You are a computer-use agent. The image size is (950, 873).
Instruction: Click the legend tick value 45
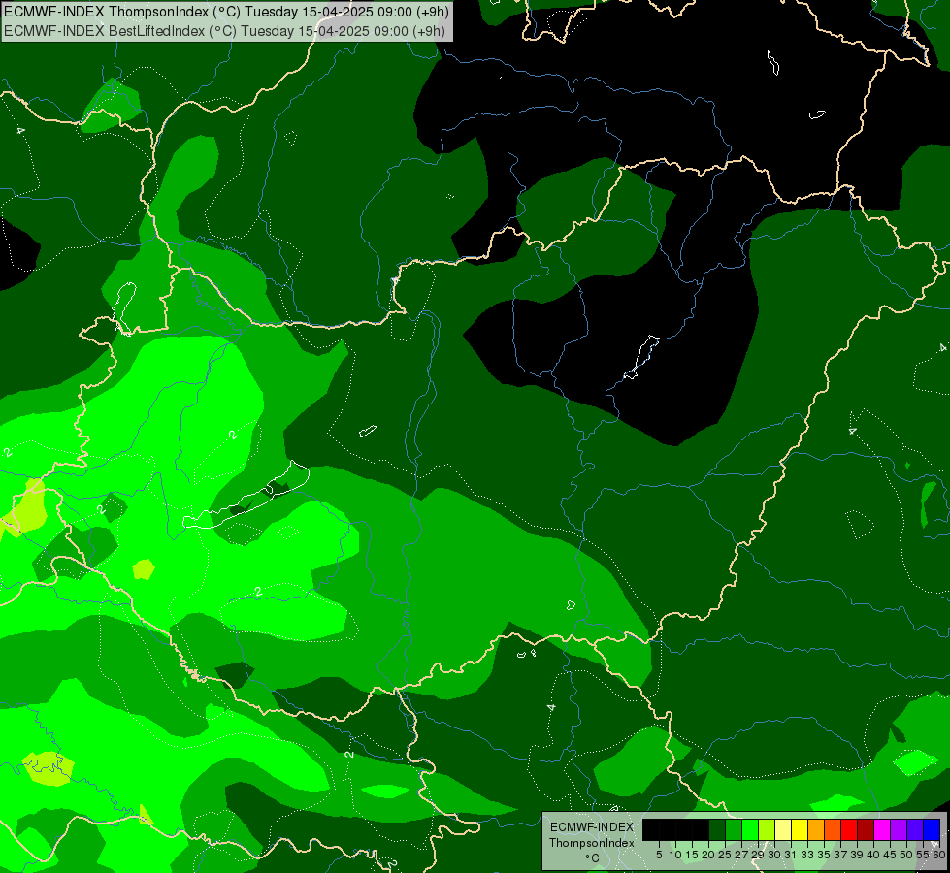coord(890,855)
